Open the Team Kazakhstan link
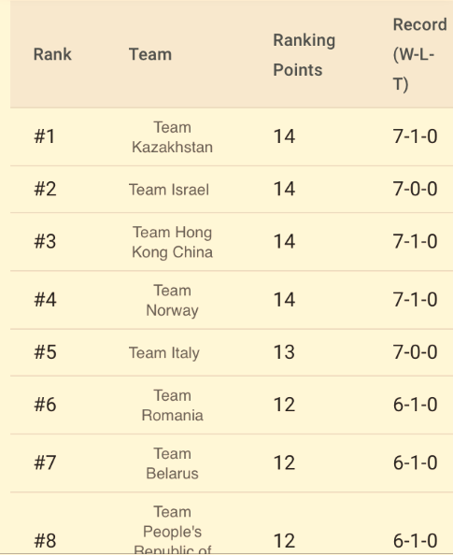The image size is (453, 555). point(173,137)
